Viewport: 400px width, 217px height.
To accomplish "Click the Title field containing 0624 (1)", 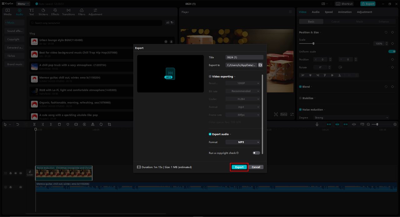I will point(244,57).
